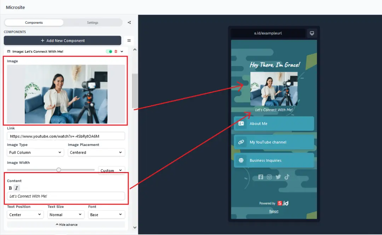
Task: Click the TikTok icon in preview
Action: pos(287,177)
